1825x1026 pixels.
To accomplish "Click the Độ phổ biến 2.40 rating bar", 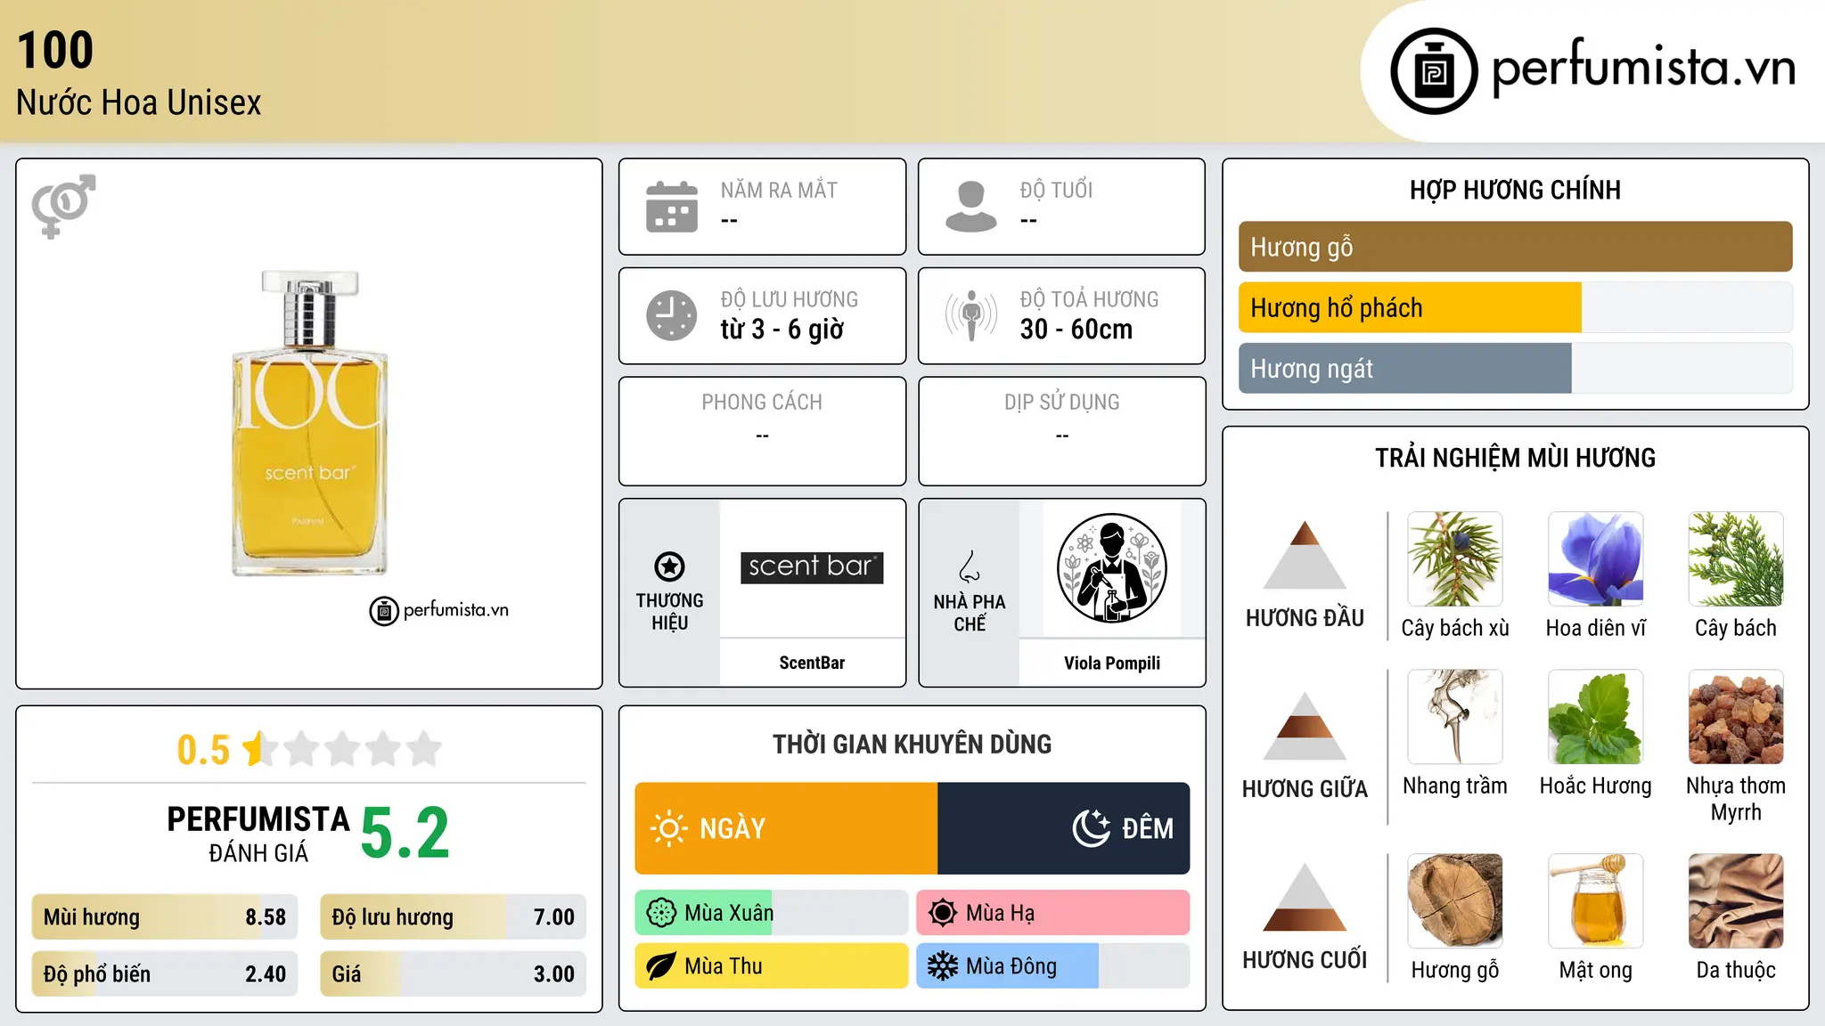I will click(165, 974).
